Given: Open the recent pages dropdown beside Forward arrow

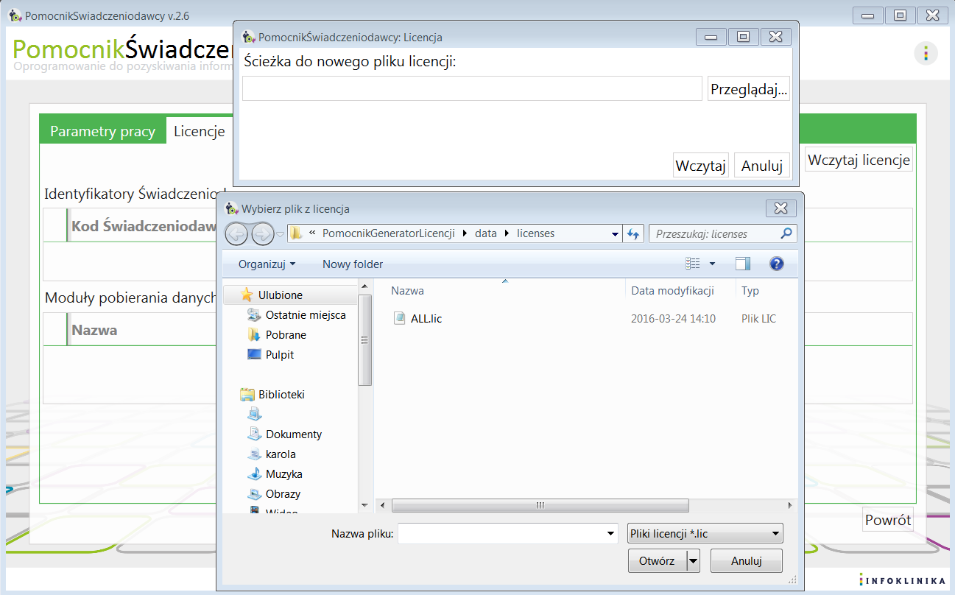Looking at the screenshot, I should tap(281, 235).
